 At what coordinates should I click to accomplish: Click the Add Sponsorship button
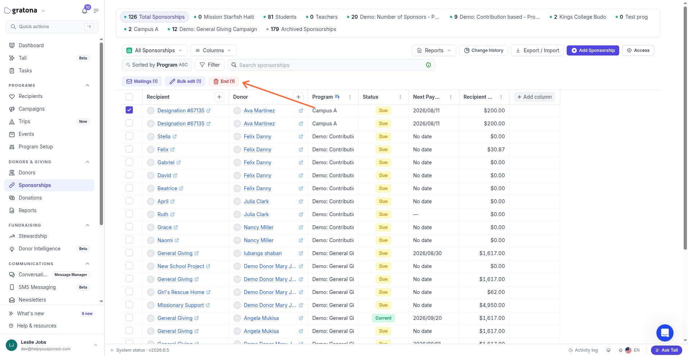point(593,50)
